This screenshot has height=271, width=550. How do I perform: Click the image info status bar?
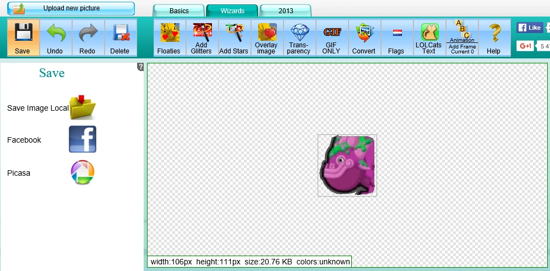point(249,262)
